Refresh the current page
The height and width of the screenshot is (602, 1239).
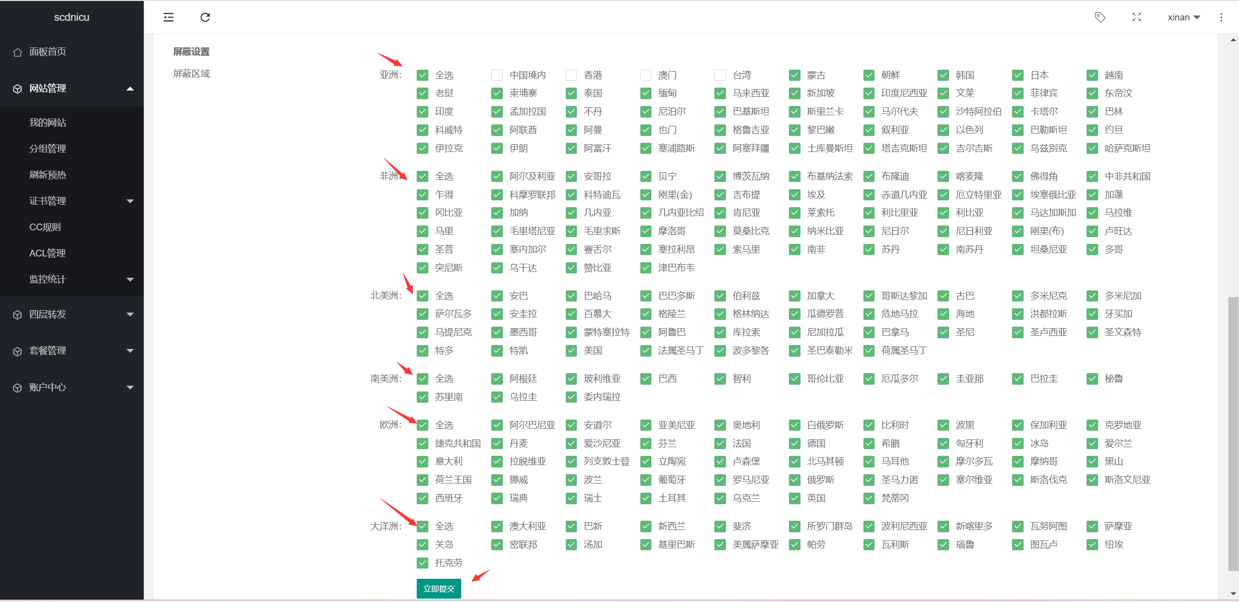click(x=205, y=17)
